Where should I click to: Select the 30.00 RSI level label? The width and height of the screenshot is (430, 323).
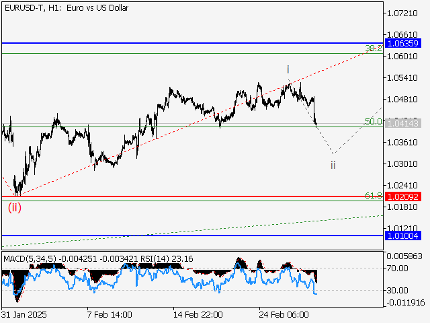pyautogui.click(x=398, y=291)
